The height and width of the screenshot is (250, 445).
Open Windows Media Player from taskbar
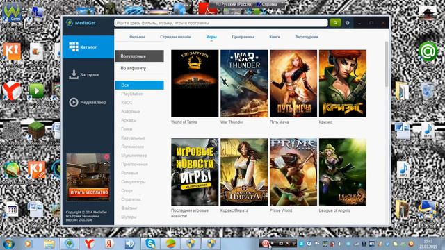click(28, 244)
